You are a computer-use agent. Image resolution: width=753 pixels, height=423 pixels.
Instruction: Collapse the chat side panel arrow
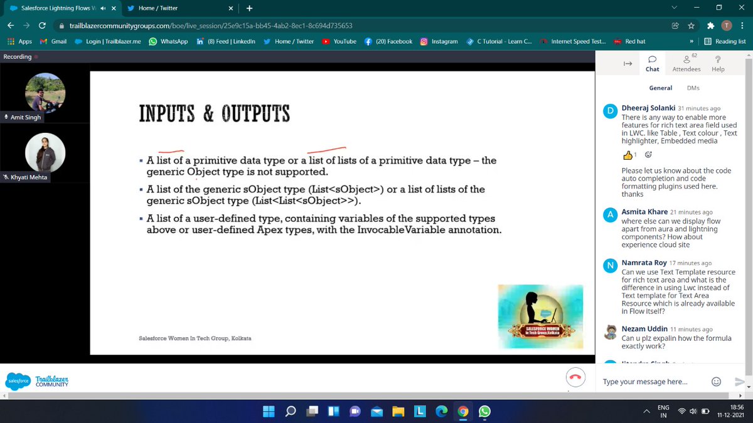pos(627,63)
